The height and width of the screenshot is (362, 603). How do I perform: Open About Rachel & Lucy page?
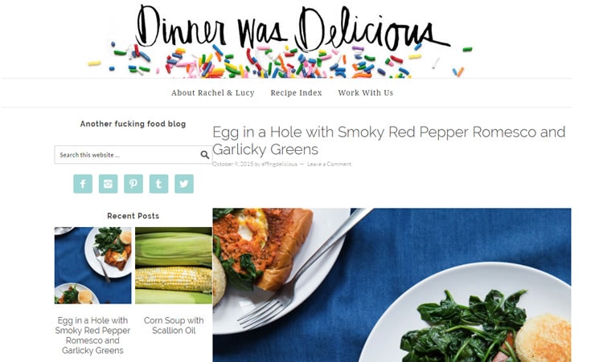[213, 93]
